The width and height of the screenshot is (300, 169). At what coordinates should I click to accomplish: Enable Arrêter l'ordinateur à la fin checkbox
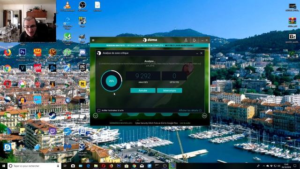[x=99, y=110]
